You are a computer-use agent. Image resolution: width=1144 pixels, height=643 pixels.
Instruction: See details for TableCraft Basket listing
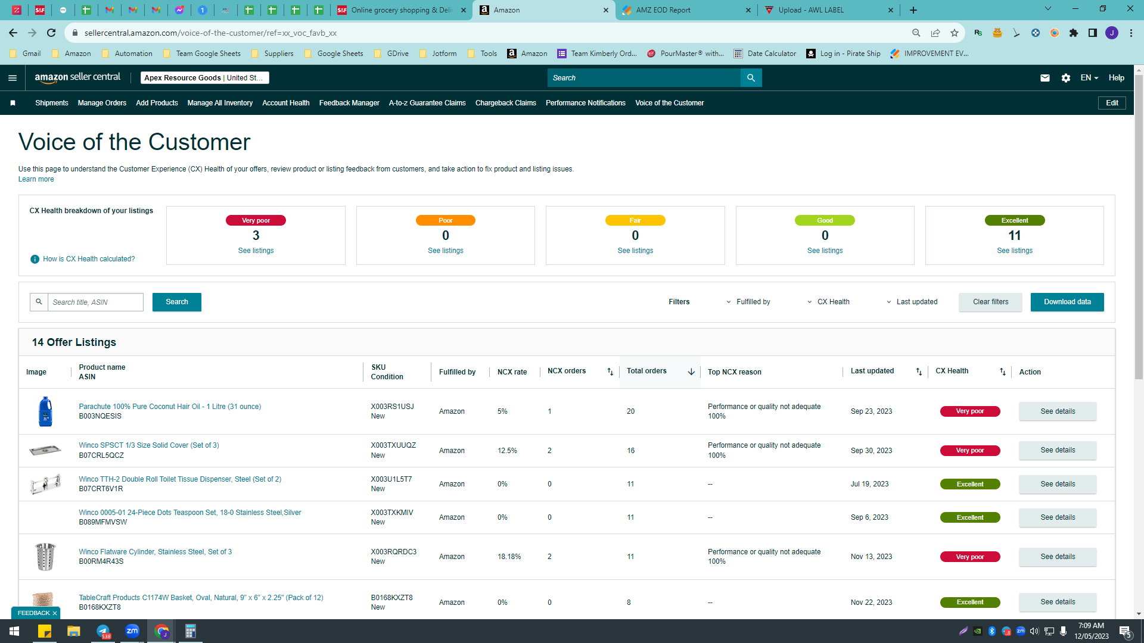[x=1058, y=602]
